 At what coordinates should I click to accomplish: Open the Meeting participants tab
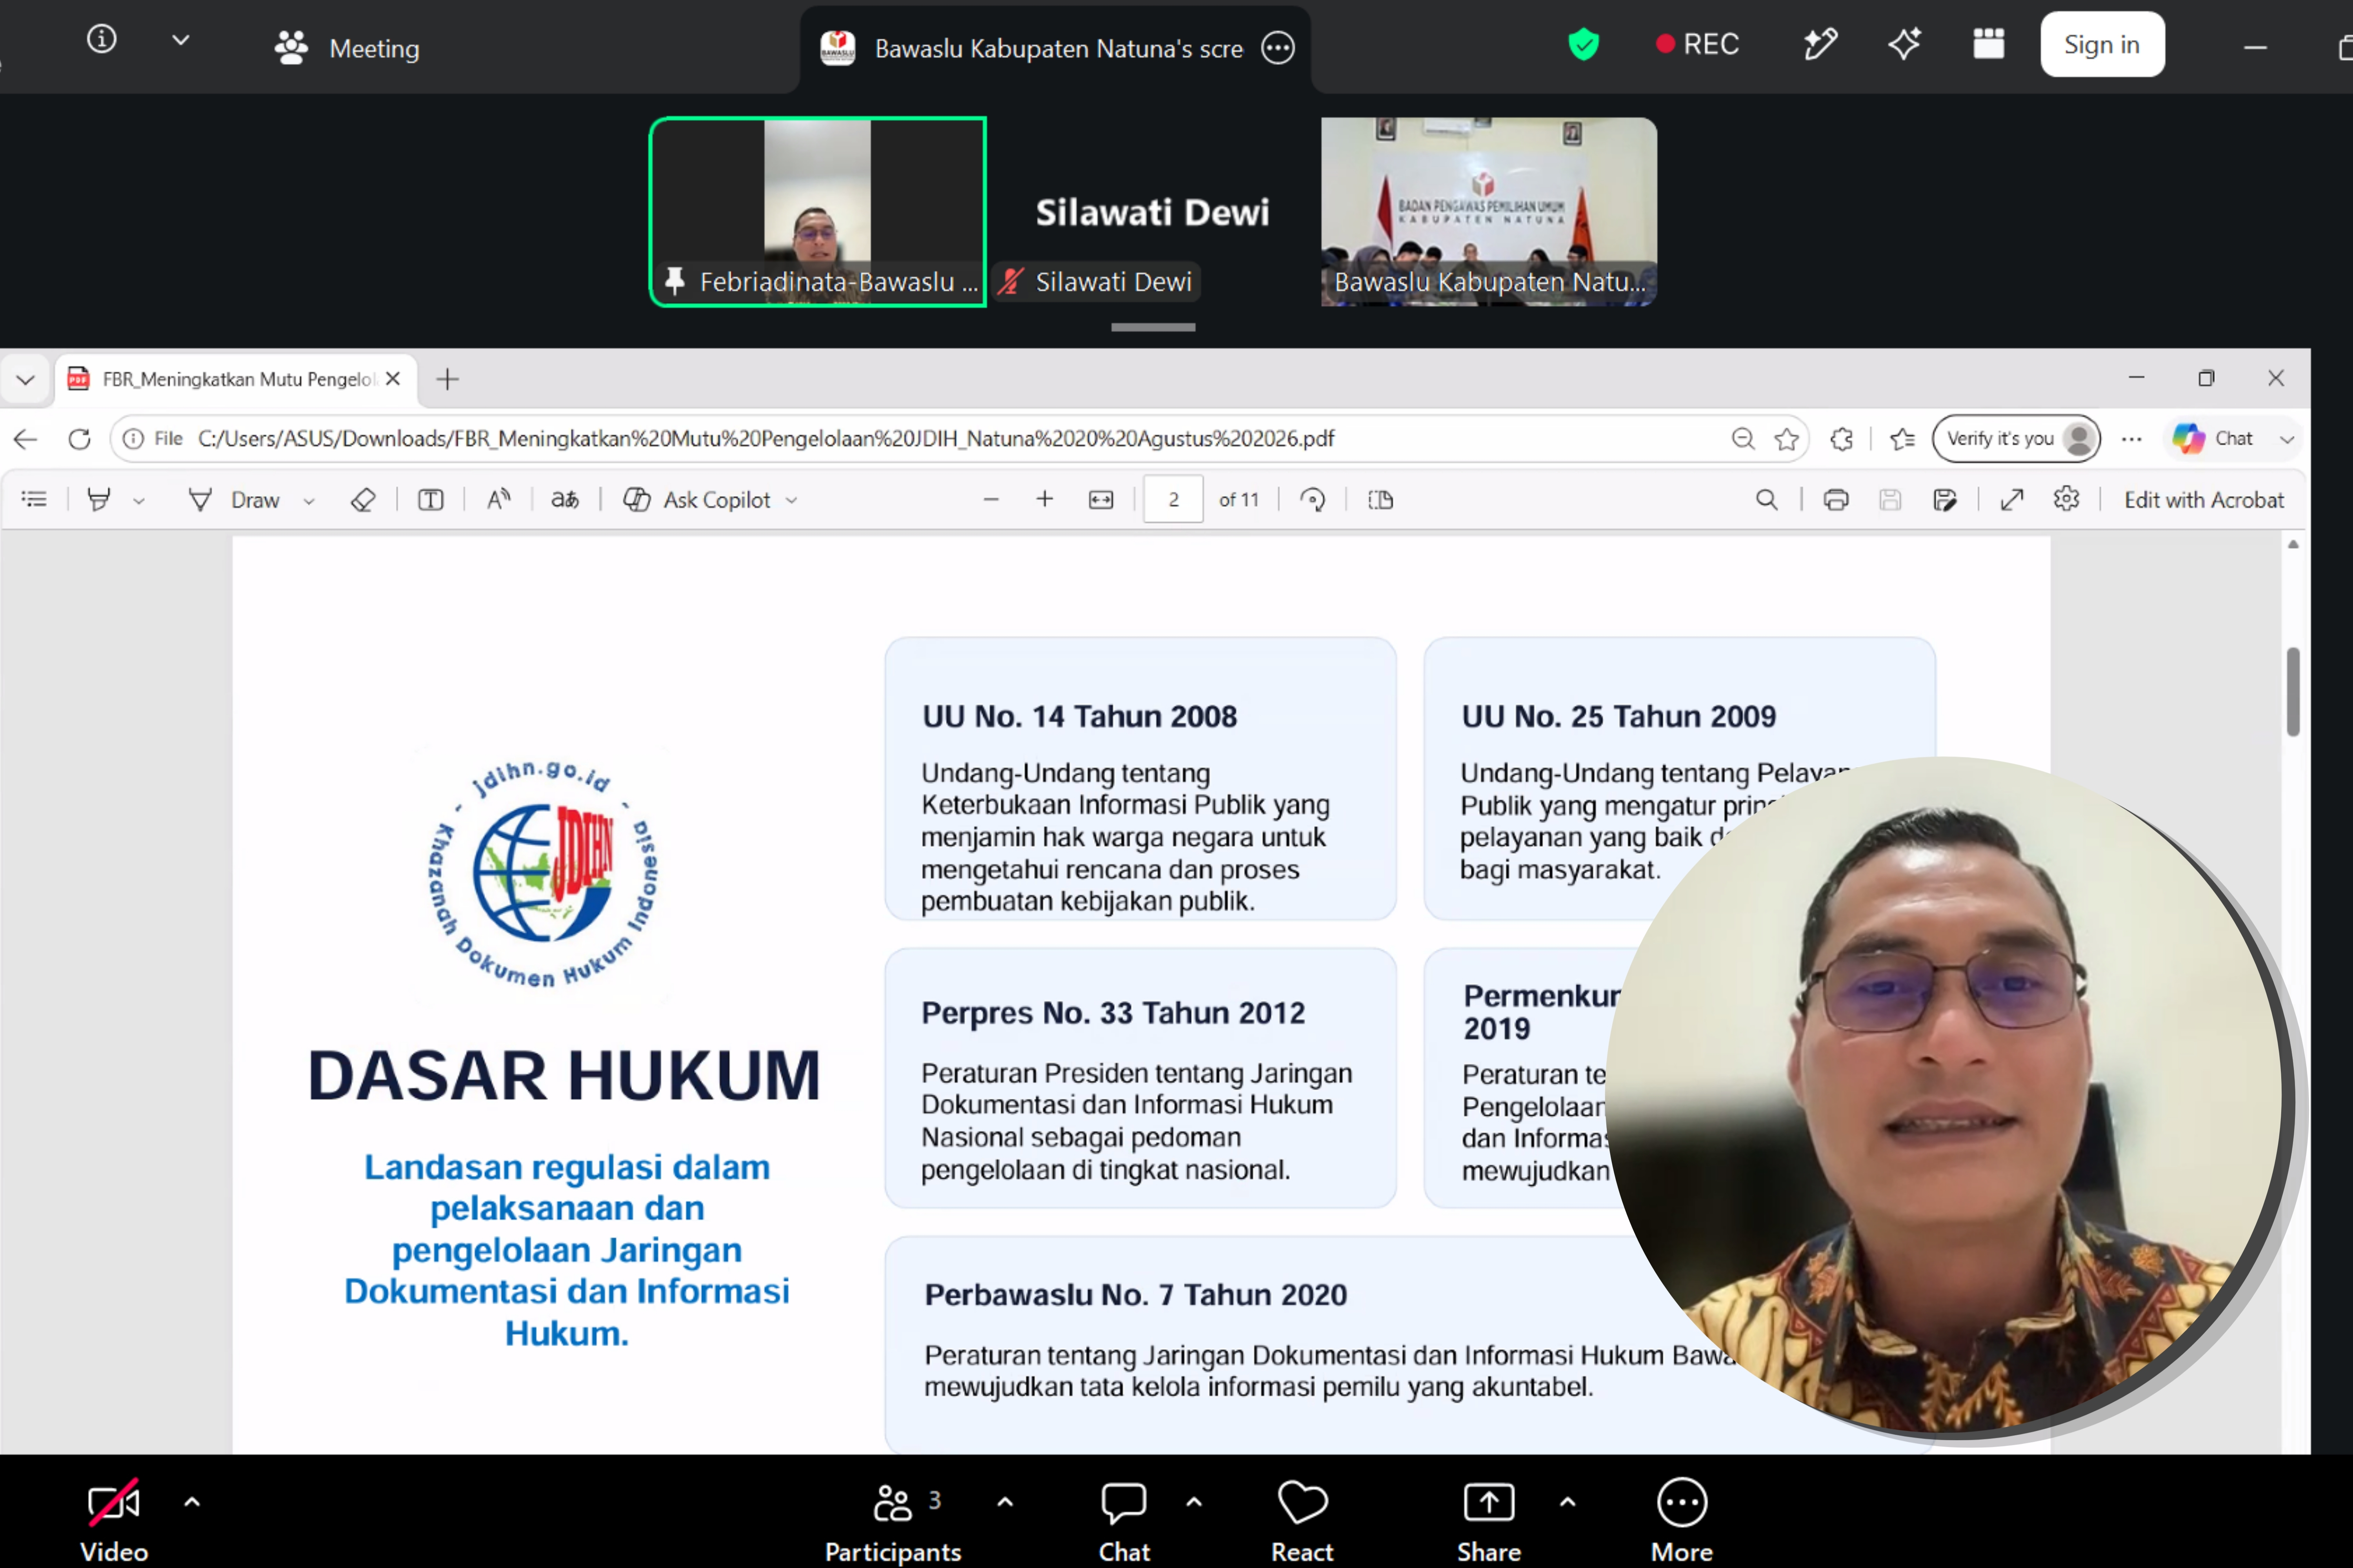pos(346,48)
